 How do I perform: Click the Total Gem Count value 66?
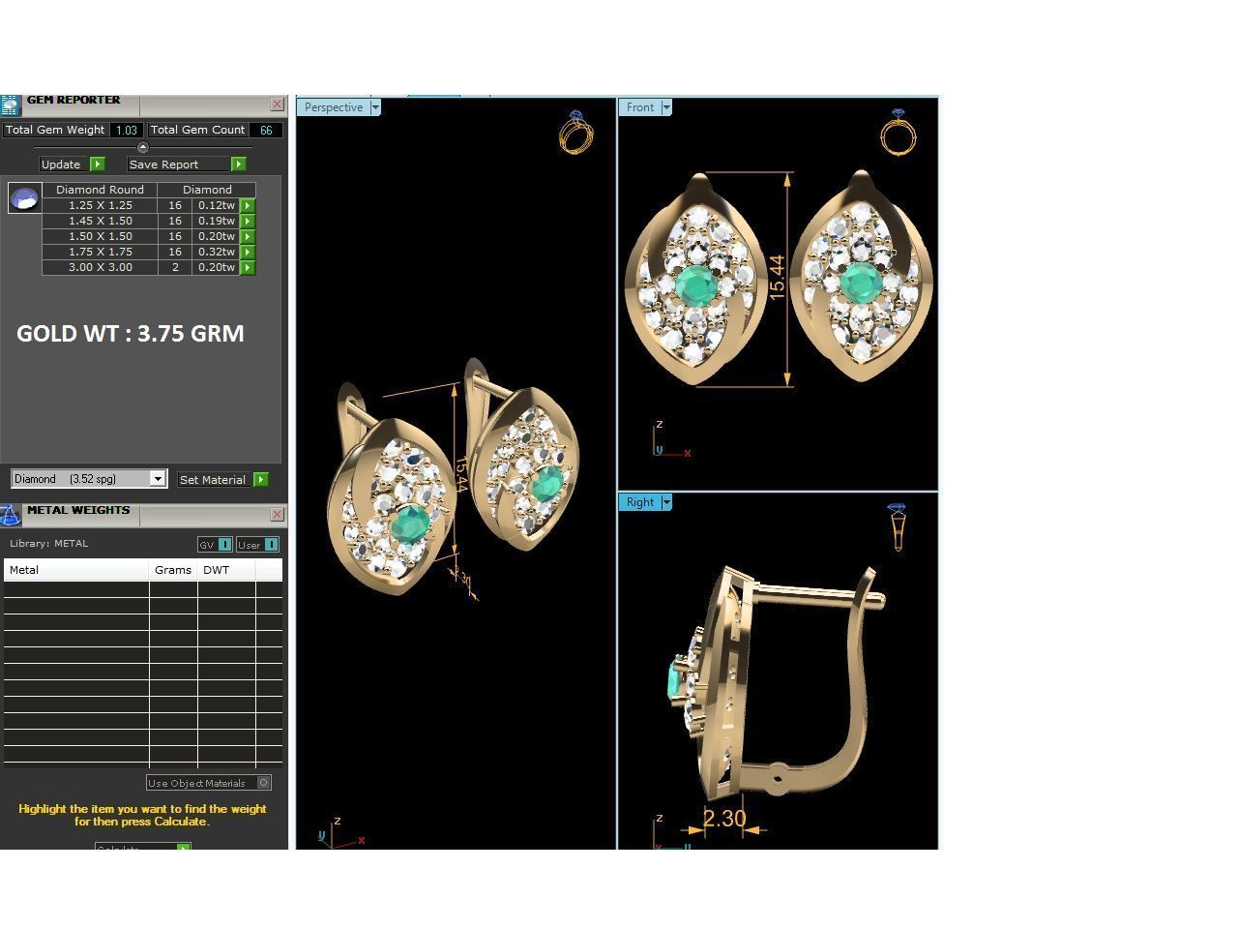pos(266,130)
